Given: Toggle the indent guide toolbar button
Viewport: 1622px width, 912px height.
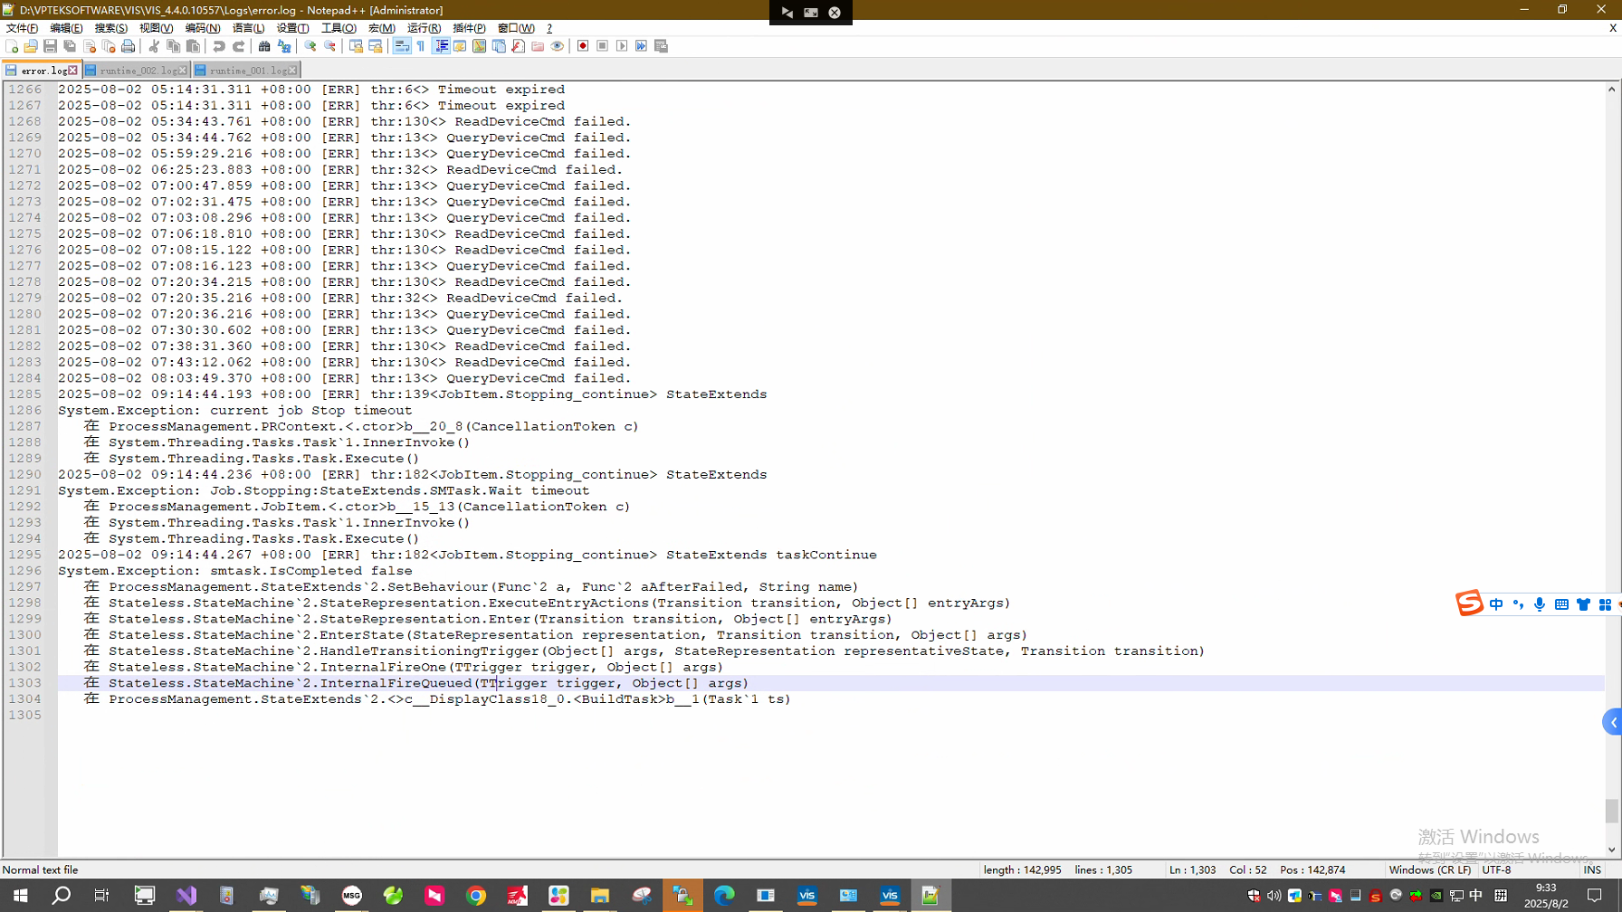Looking at the screenshot, I should (x=441, y=46).
